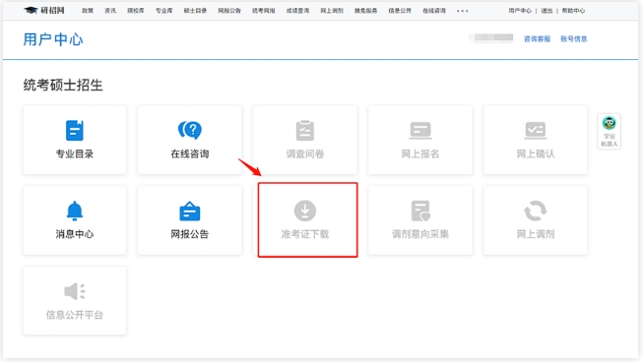Click the 统考硕士招生 section heading
Viewport: 643px width, 362px height.
[63, 86]
